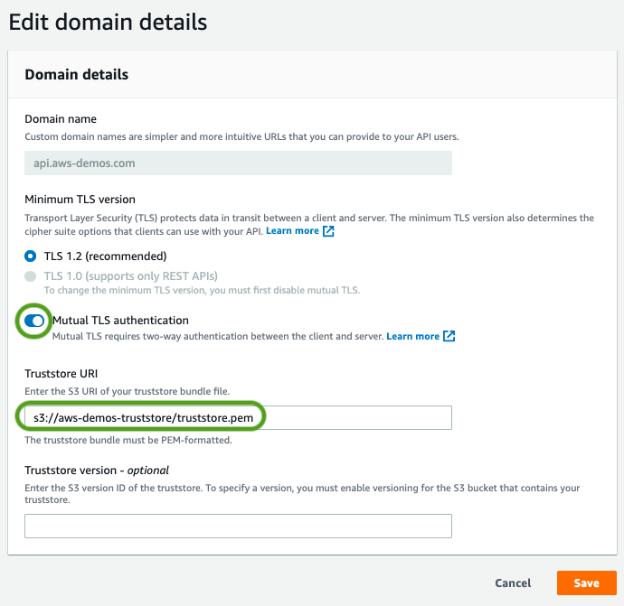Click external link icon beside Mutual TLS Learn more

pyautogui.click(x=449, y=337)
